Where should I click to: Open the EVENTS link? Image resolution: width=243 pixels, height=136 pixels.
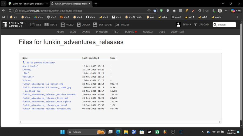pos(86,32)
